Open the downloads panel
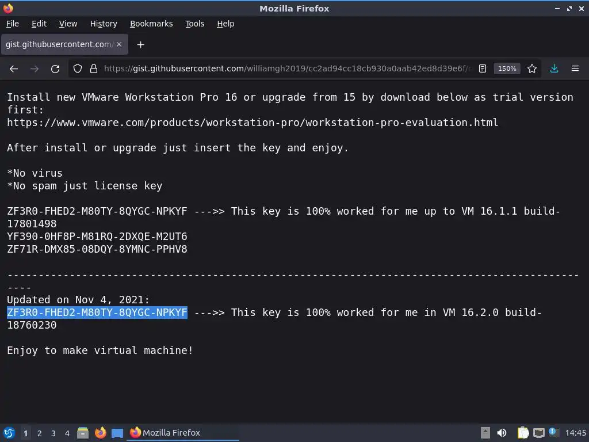 pyautogui.click(x=554, y=69)
